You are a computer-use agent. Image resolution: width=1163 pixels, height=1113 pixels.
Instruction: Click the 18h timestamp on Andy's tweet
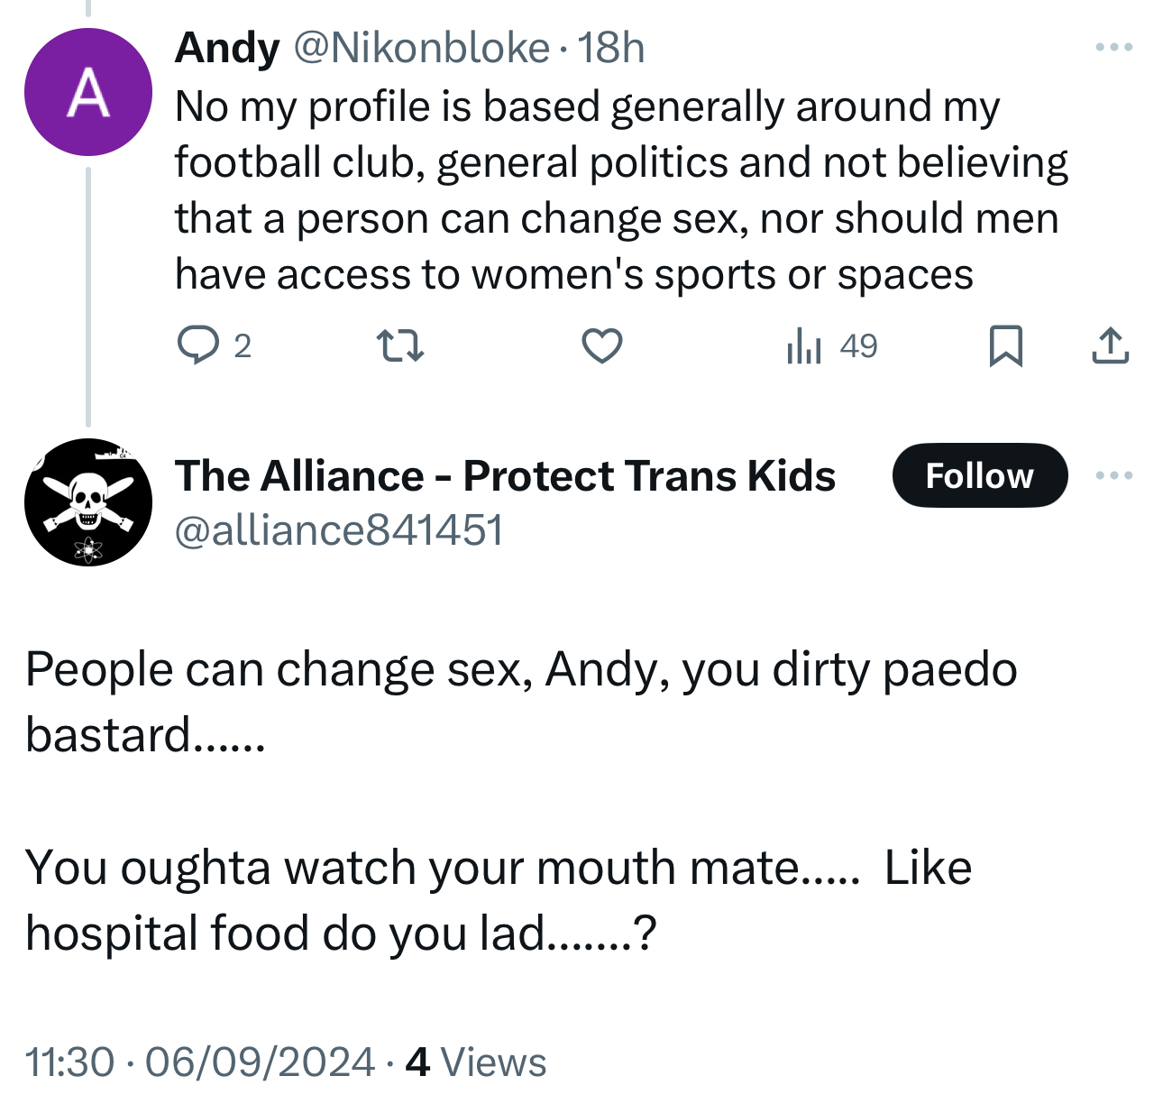pos(611,48)
